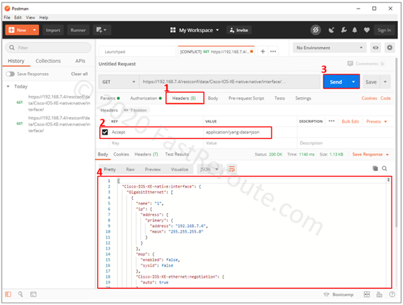
Task: Show the 7 hidden headers
Action: pyautogui.click(x=135, y=110)
